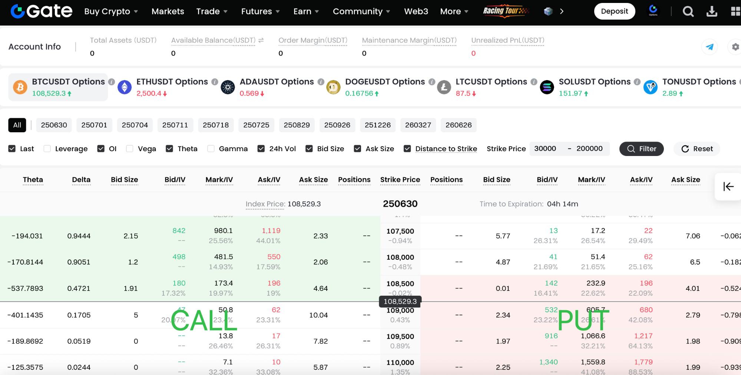The height and width of the screenshot is (375, 741).
Task: Enable the Leverage checkbox
Action: pyautogui.click(x=47, y=149)
